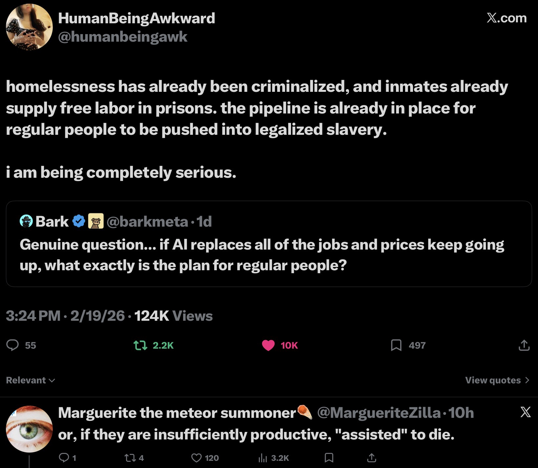
Task: Like the main post with 10K likes
Action: (268, 345)
